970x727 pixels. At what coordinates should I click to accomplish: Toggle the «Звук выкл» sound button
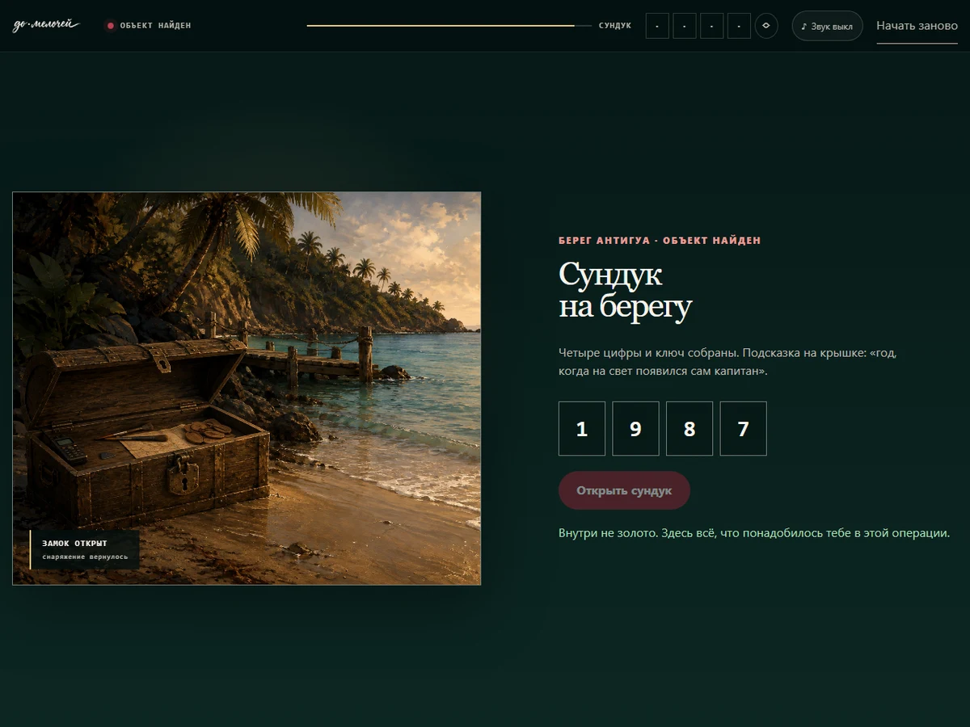827,26
